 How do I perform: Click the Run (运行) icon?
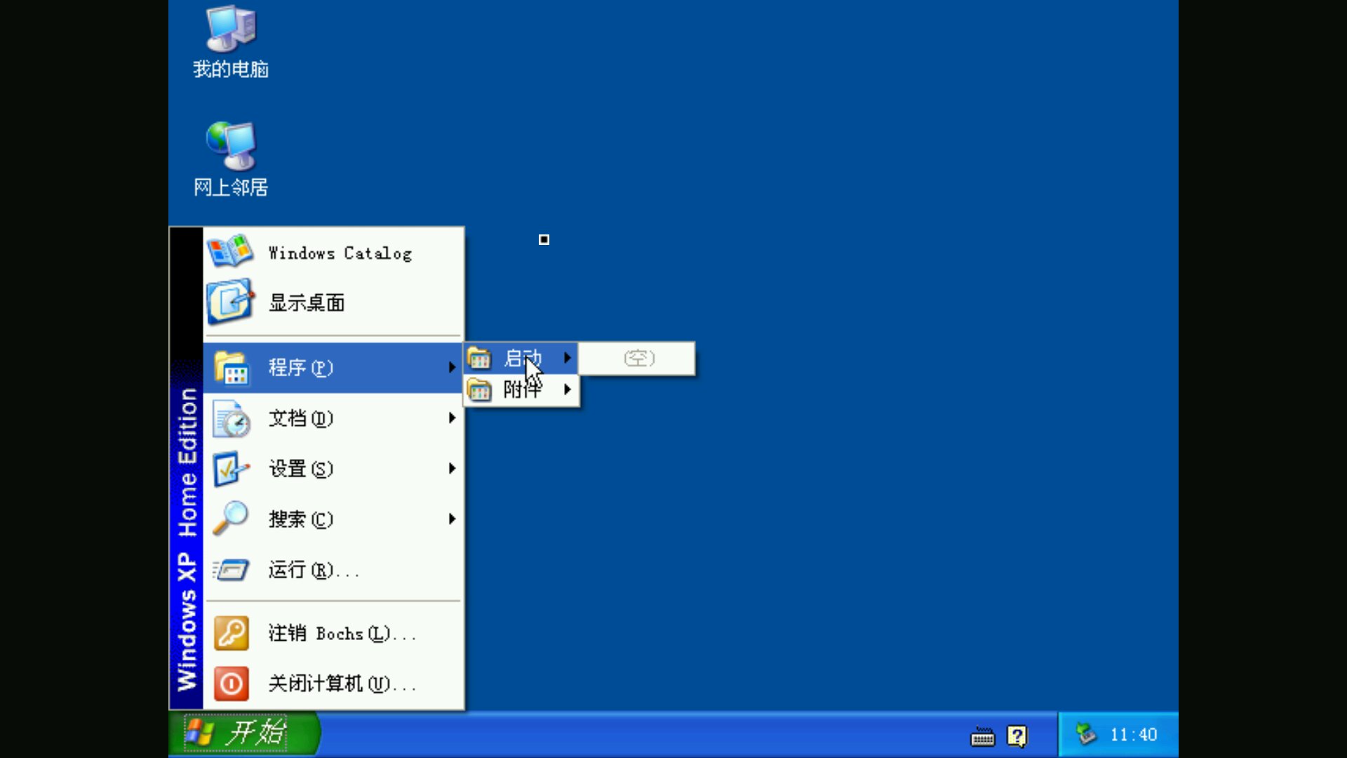[231, 569]
